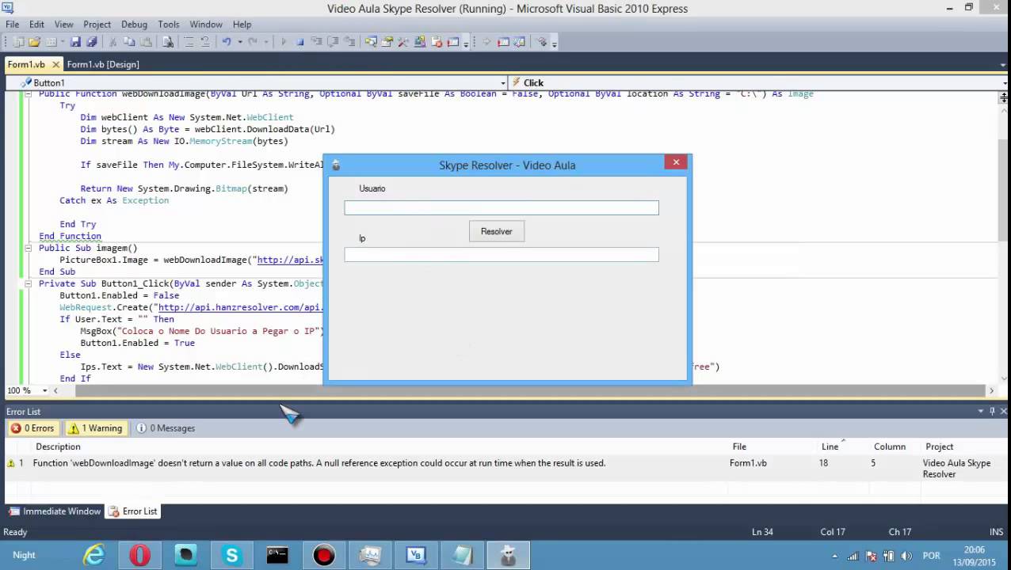This screenshot has width=1011, height=570.
Task: Open the Project menu
Action: (97, 25)
